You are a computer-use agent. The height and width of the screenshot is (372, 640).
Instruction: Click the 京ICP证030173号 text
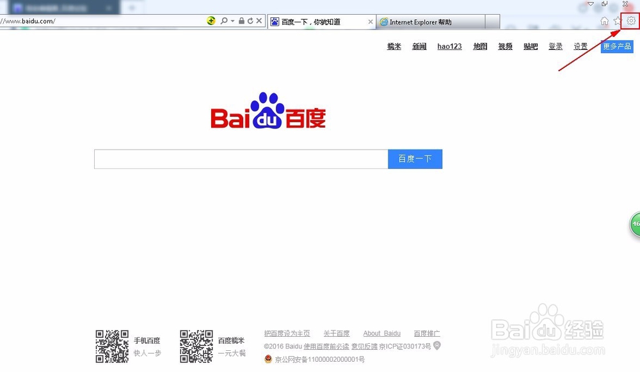[405, 346]
